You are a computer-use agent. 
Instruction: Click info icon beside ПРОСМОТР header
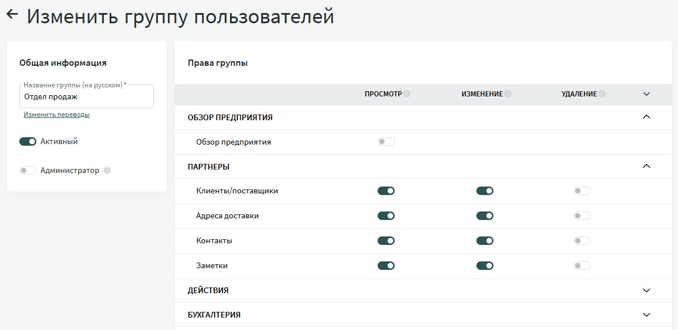pyautogui.click(x=407, y=94)
